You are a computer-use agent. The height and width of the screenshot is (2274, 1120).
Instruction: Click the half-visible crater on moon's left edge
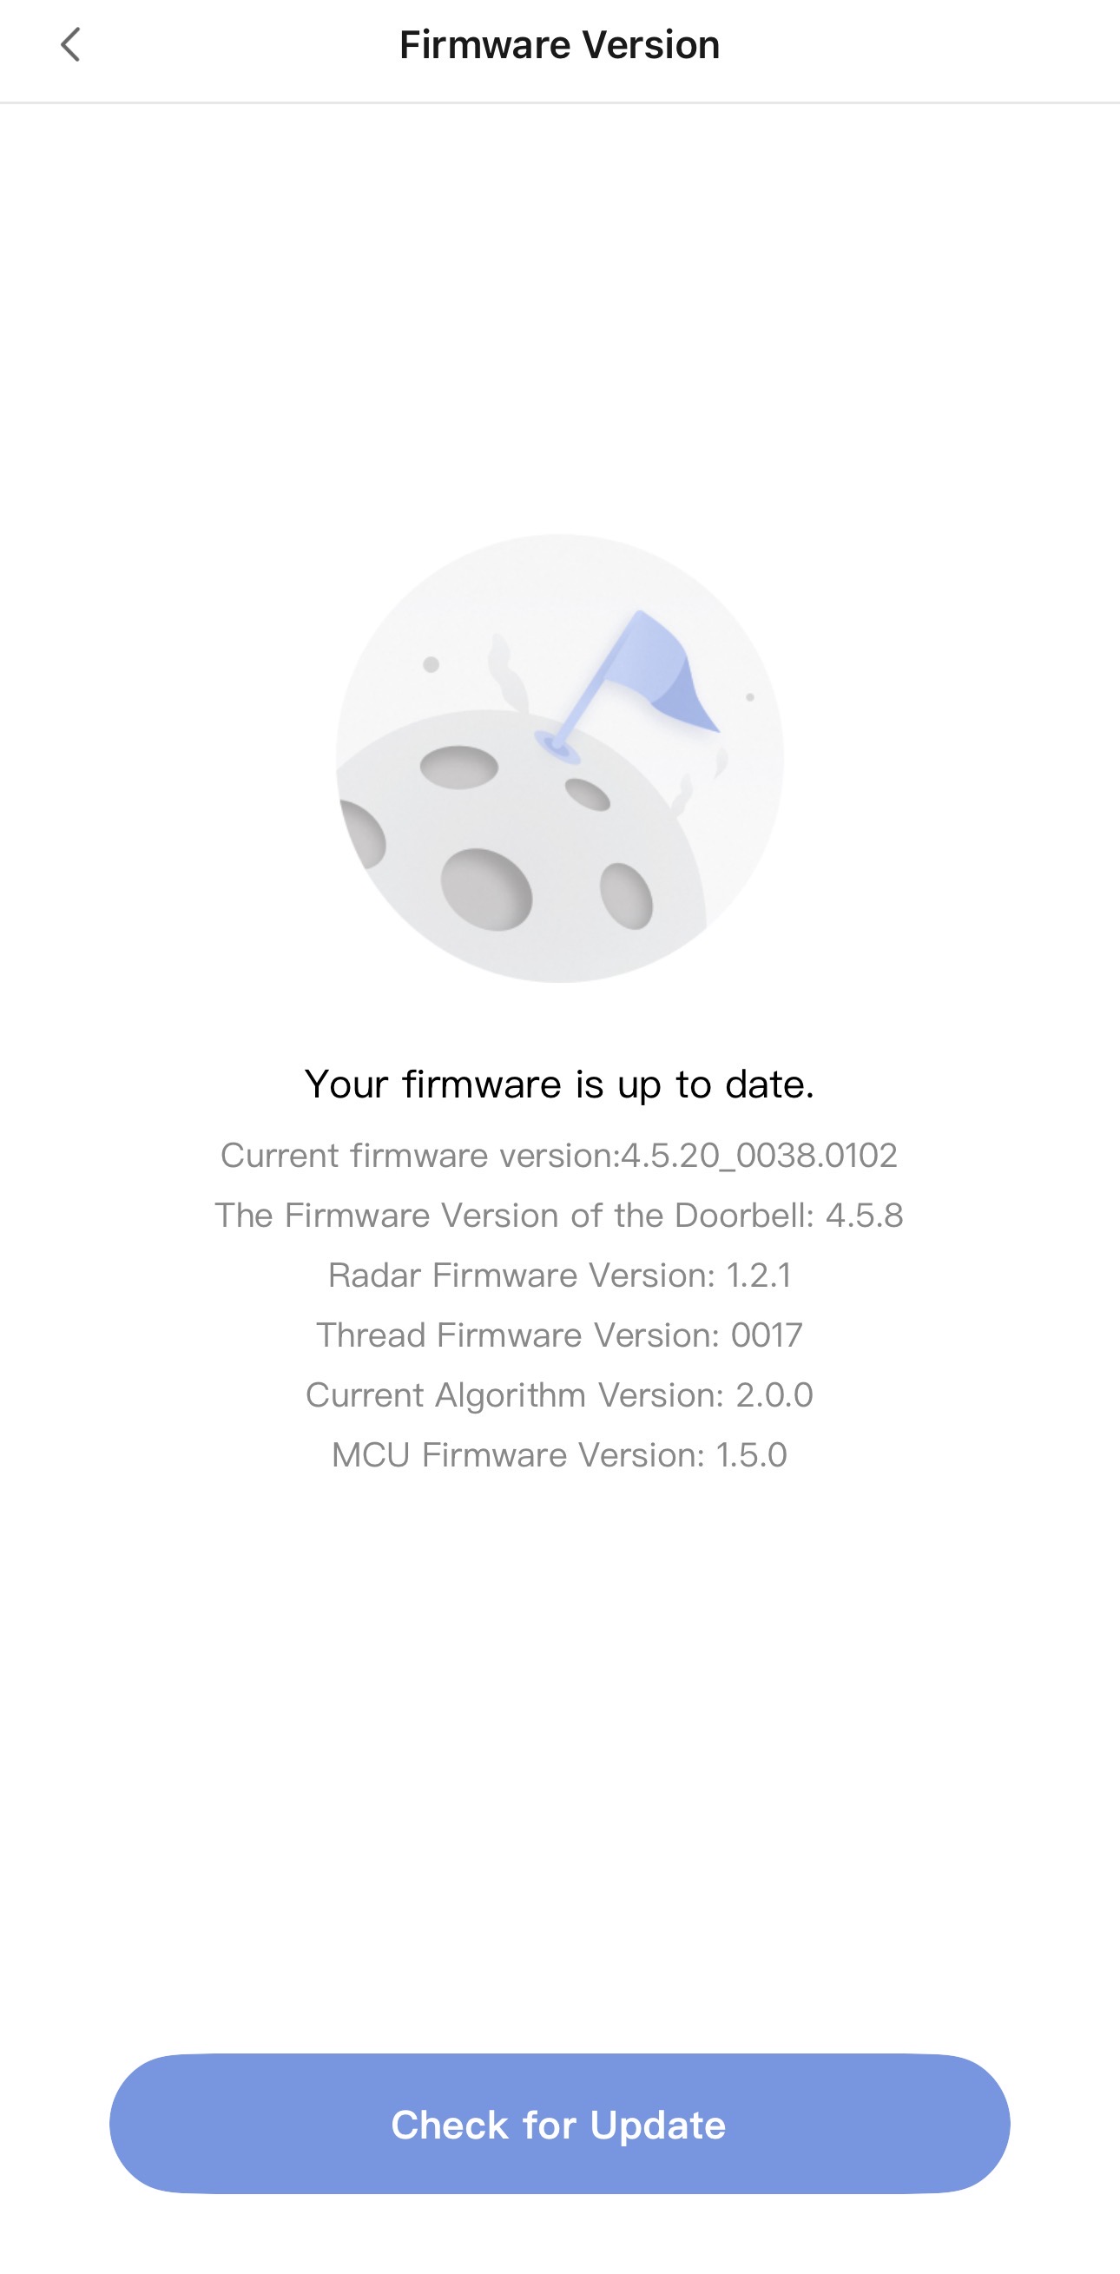pos(364,834)
